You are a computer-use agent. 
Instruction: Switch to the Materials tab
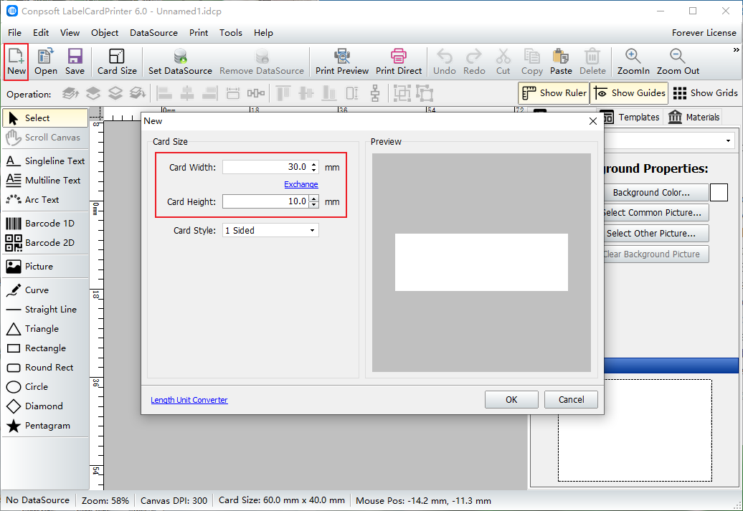(x=694, y=117)
